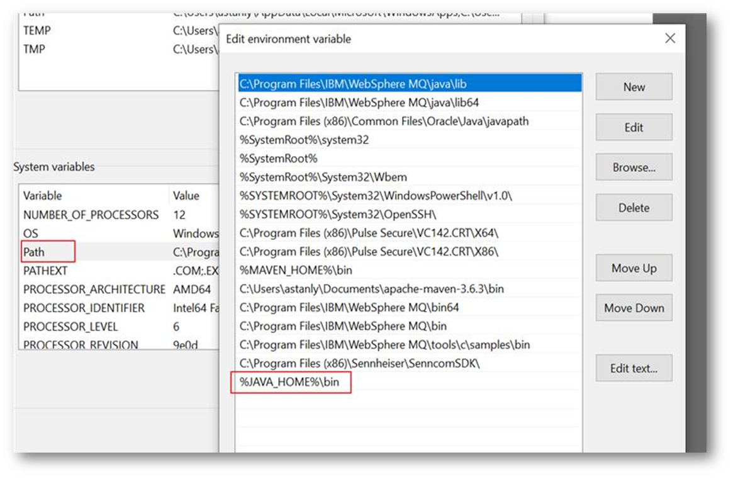Select WebSphere MQ\java\lib64 entry
The height and width of the screenshot is (479, 733).
[x=359, y=102]
